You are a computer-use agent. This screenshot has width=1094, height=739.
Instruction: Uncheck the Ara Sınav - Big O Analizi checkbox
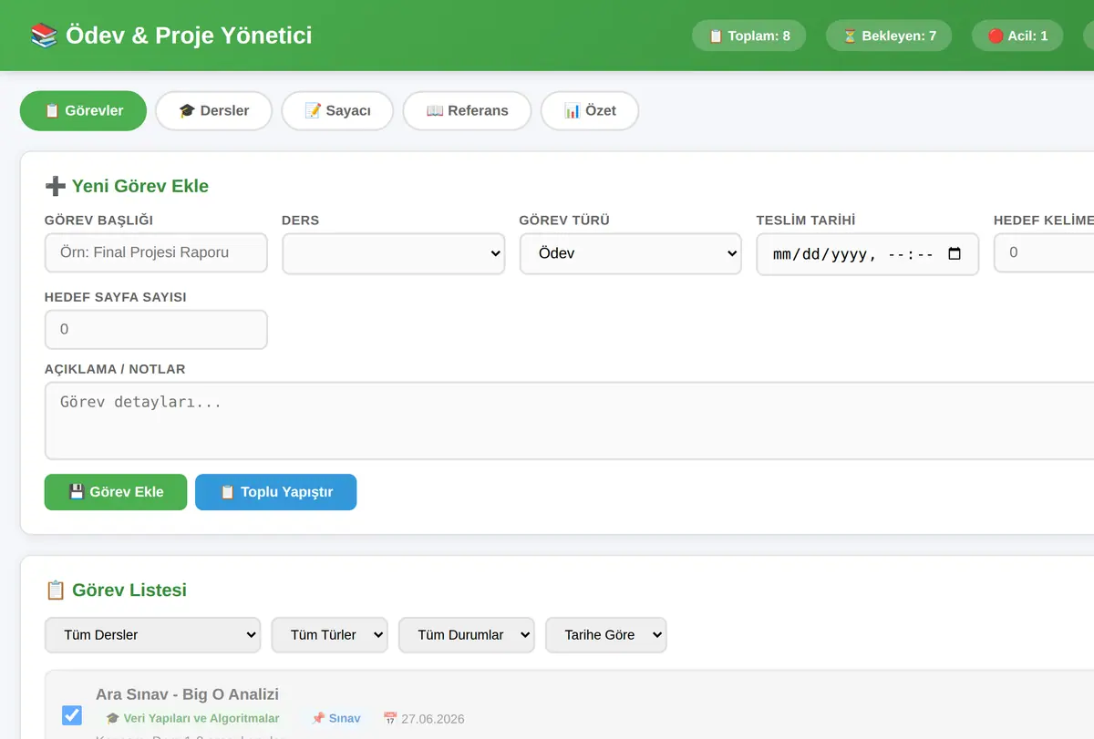pyautogui.click(x=72, y=715)
